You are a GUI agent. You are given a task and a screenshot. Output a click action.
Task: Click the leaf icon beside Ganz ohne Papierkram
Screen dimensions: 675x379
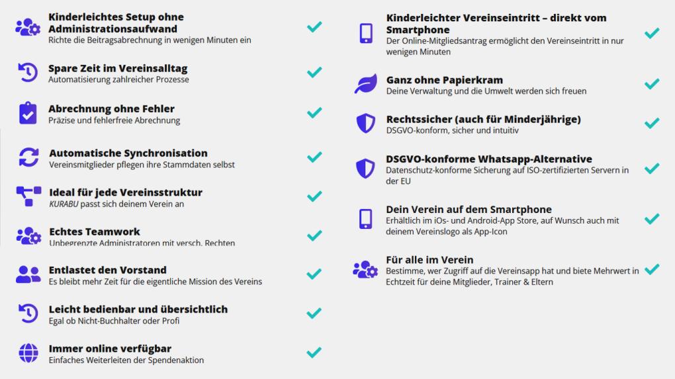(366, 83)
